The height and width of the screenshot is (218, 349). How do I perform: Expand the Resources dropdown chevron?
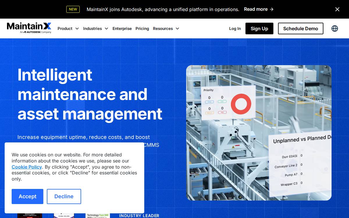(x=177, y=28)
